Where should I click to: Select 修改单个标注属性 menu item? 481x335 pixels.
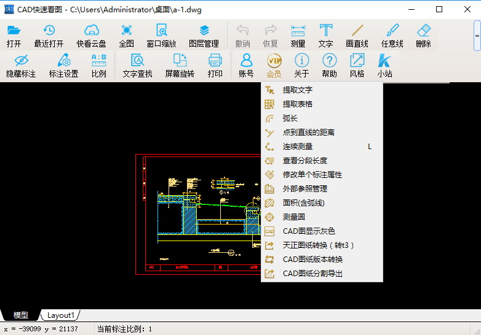(322, 175)
